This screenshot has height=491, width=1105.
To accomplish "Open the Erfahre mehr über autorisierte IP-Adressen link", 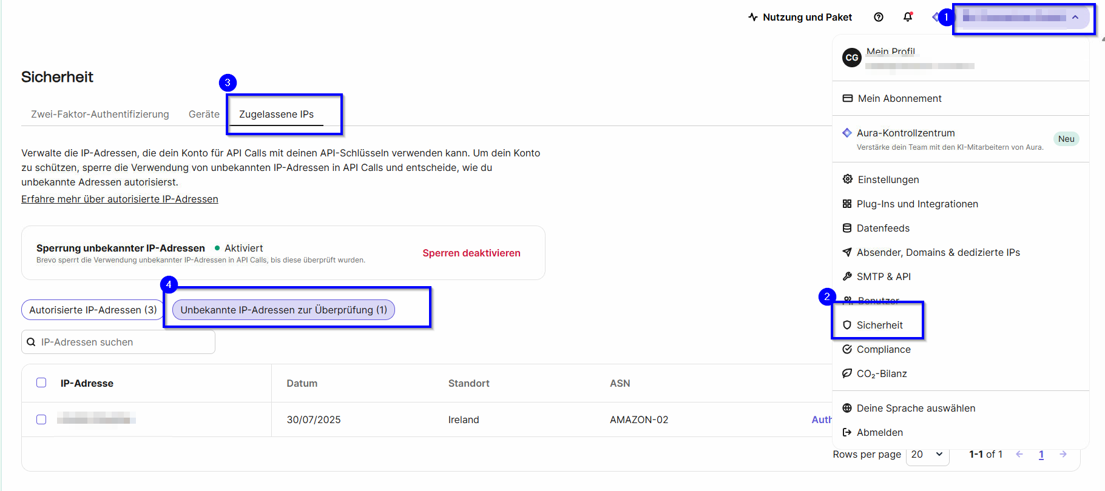I will pos(120,199).
